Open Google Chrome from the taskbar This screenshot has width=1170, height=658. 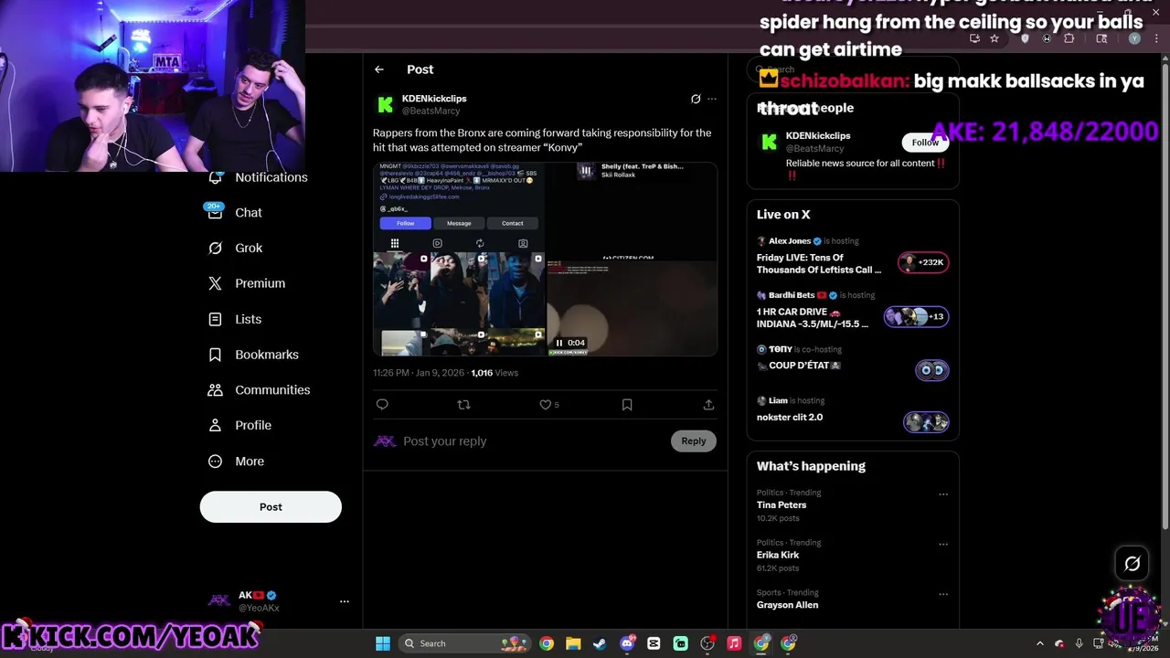click(546, 643)
